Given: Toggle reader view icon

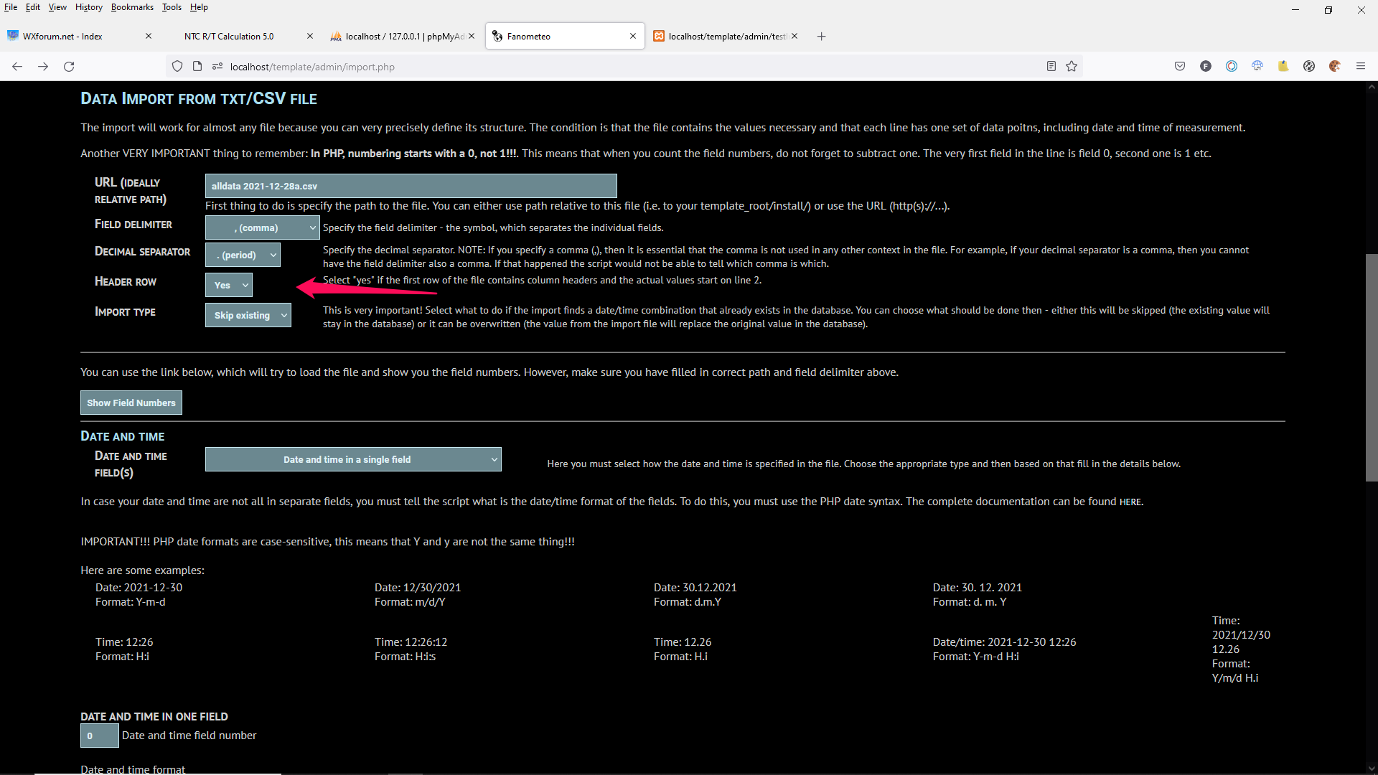Looking at the screenshot, I should click(1051, 66).
